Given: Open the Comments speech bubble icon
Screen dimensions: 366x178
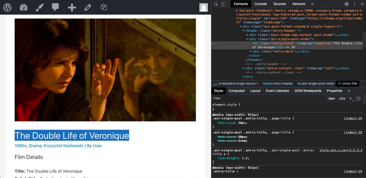Looking at the screenshot, I should (x=55, y=7).
